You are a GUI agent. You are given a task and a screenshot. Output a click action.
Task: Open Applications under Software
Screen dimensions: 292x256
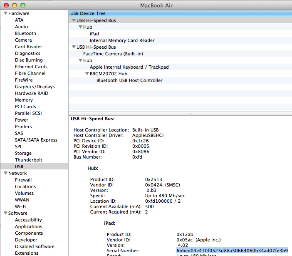[28, 226]
